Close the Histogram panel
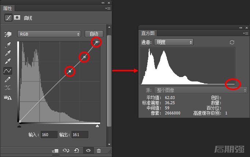 click(247, 28)
